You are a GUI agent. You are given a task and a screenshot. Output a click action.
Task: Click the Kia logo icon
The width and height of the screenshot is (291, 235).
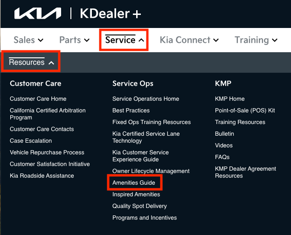[x=38, y=14]
